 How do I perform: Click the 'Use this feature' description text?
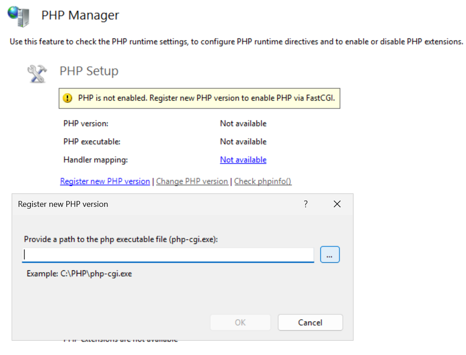point(236,42)
